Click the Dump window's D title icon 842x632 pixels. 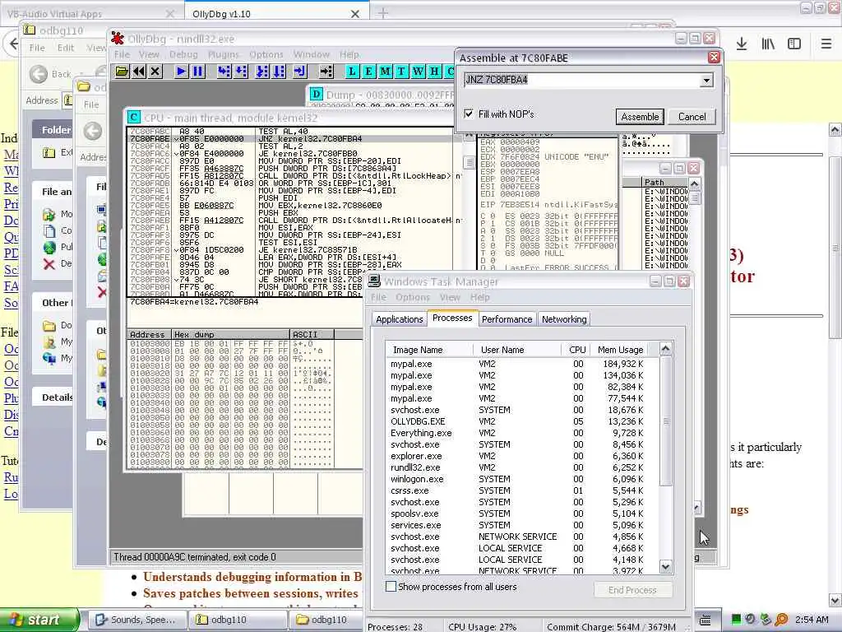[317, 95]
